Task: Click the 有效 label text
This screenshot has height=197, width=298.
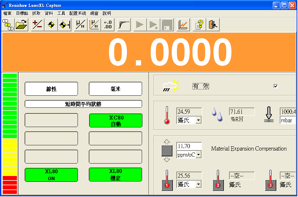Action: tap(201, 86)
